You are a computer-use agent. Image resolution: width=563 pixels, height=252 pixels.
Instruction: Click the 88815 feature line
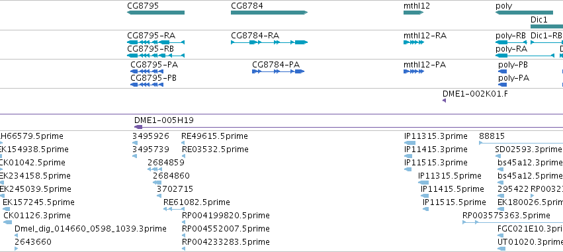521,143
